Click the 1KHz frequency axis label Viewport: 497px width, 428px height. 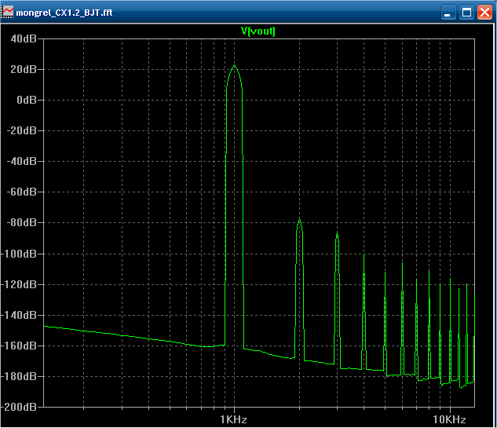234,419
